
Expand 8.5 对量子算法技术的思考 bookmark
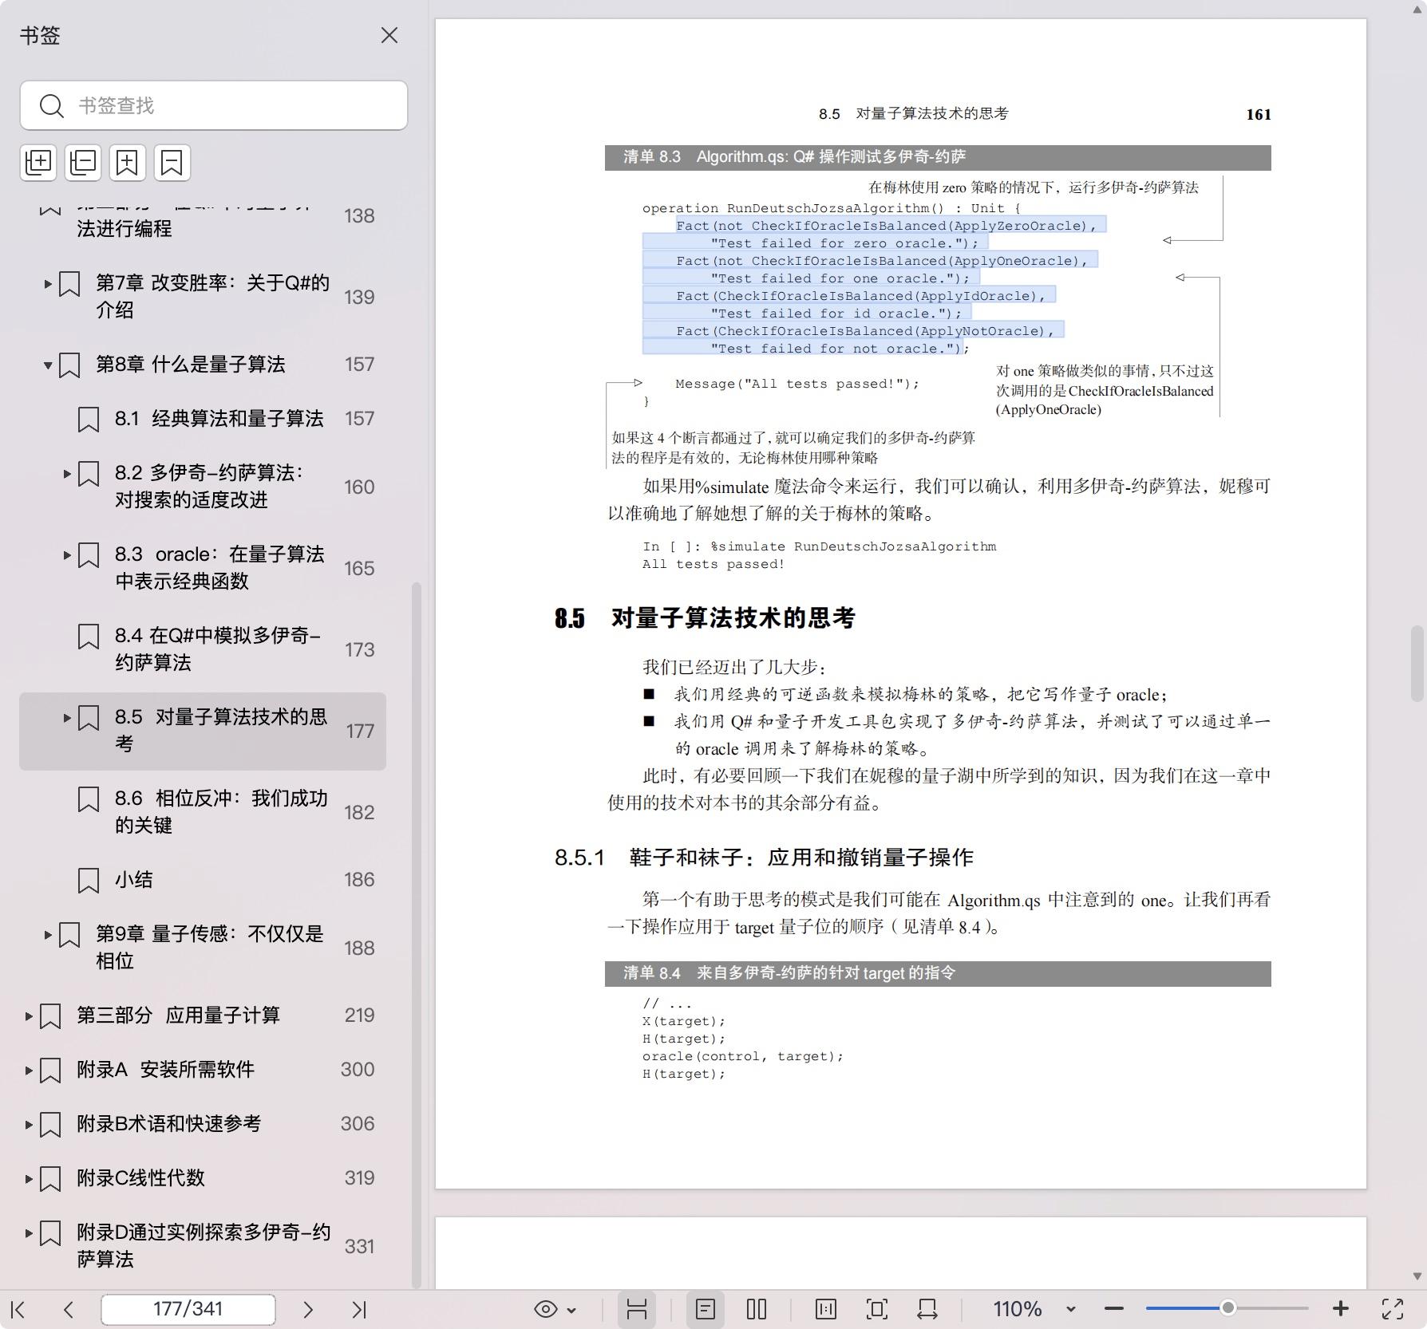(x=67, y=717)
